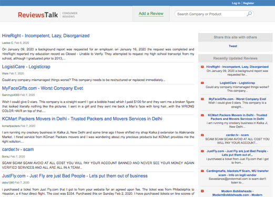Open sidebar link MyFaceGifts.com - Worst Company Evet
Screen dimensions: 275x197
pyautogui.click(x=237, y=99)
